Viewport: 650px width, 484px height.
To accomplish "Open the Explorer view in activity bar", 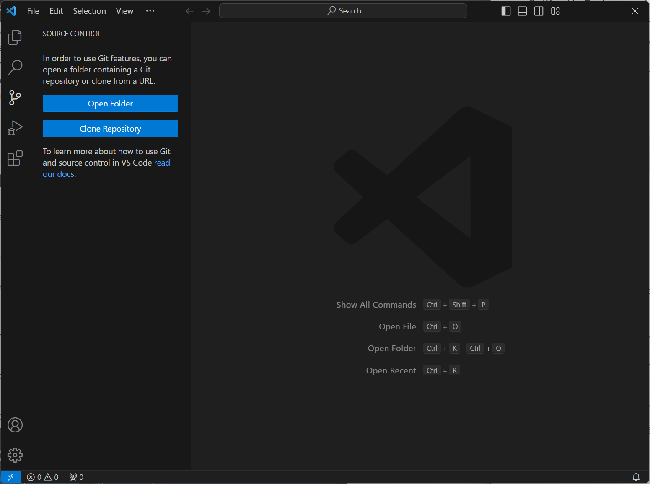I will (15, 37).
